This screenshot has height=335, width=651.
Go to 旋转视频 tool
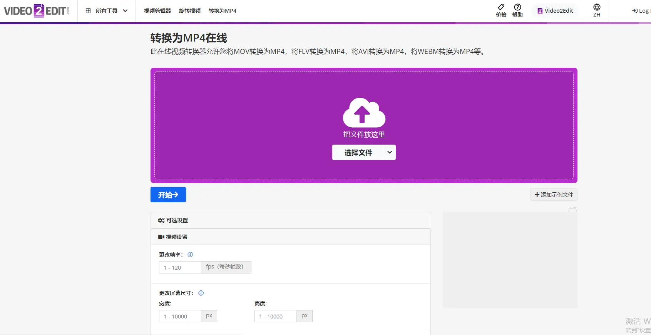(x=190, y=11)
